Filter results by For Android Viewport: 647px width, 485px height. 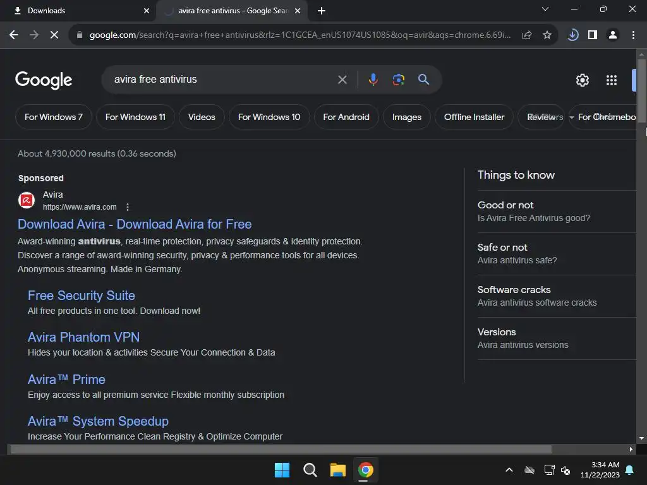tap(346, 117)
